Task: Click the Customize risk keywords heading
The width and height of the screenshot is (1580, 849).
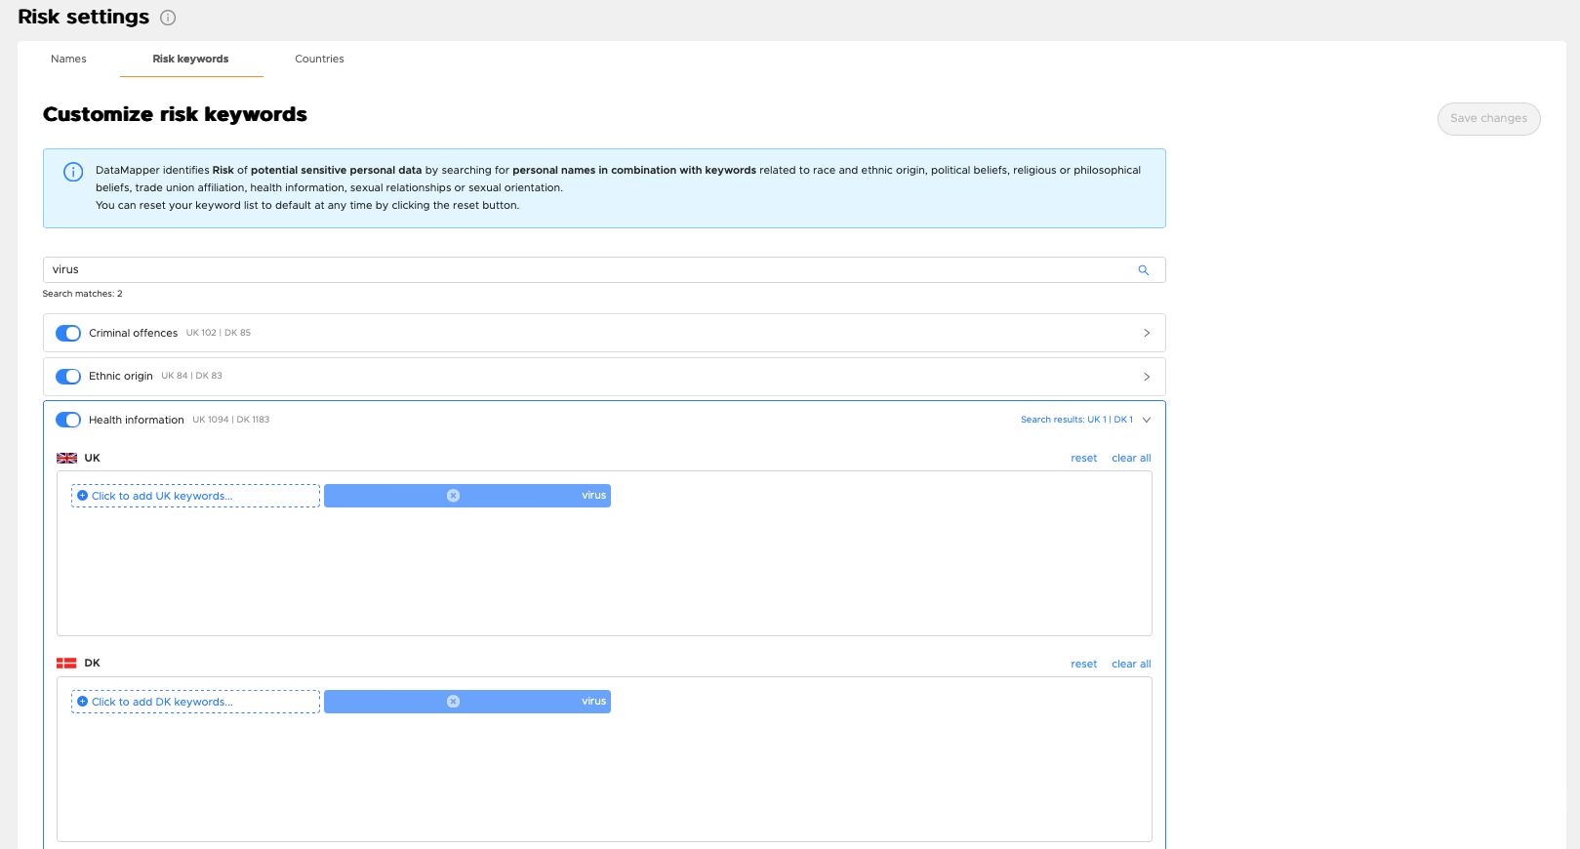Action: coord(175,114)
